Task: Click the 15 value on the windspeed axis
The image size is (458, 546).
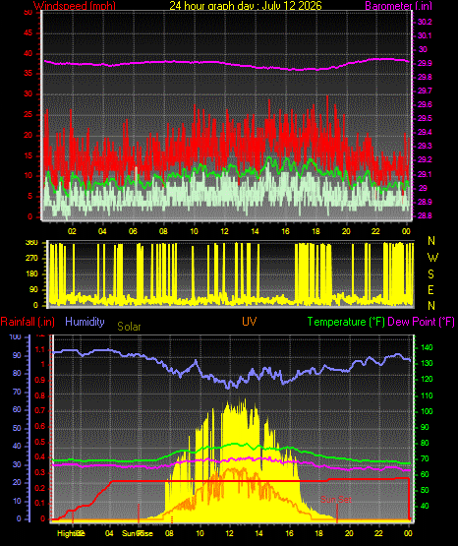Action: [28, 155]
